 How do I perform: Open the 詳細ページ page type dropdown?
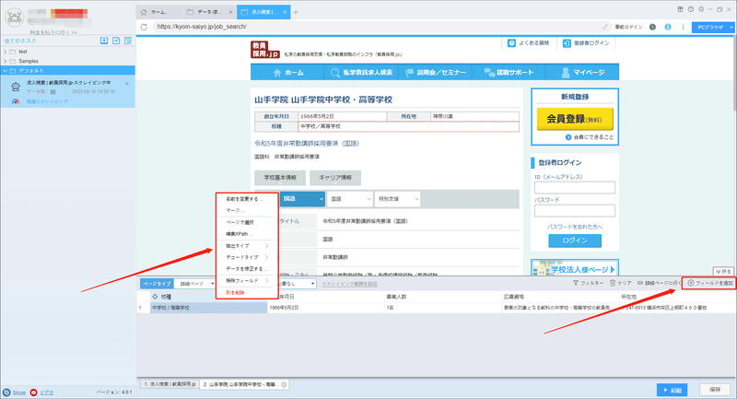point(195,284)
